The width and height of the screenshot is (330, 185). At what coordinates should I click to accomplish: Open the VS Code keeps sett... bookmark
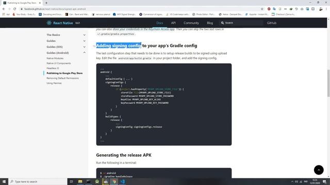click(x=177, y=14)
